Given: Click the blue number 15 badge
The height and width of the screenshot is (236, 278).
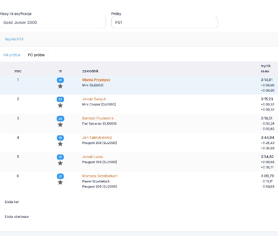Looking at the screenshot, I should [x=60, y=157].
